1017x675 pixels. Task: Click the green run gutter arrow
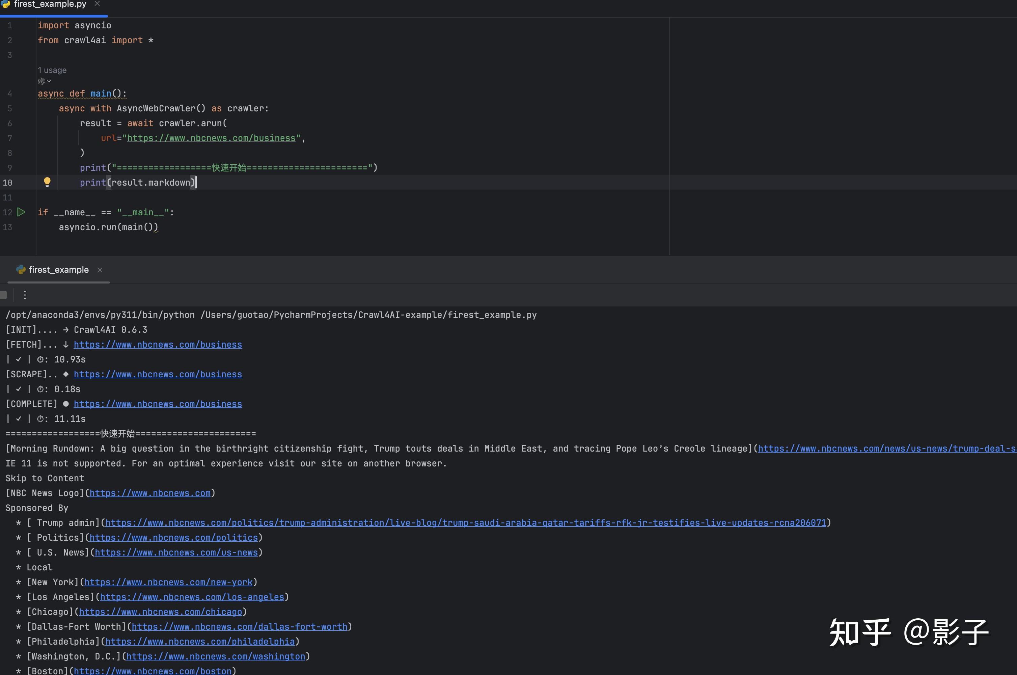[21, 212]
